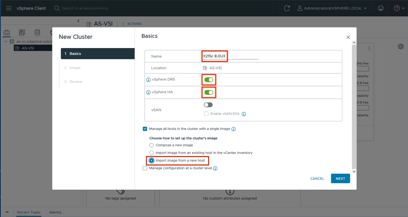Open the feedback smiley icon
Image resolution: width=408 pixels, height=217 pixels.
381,8
